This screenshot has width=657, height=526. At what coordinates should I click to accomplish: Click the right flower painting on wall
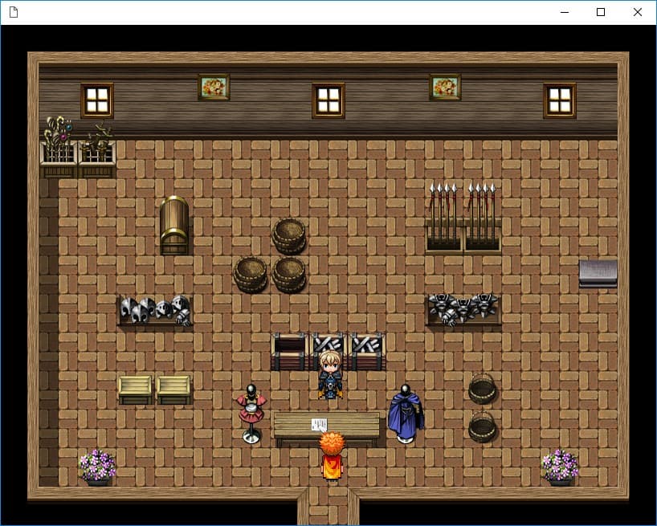[x=445, y=87]
